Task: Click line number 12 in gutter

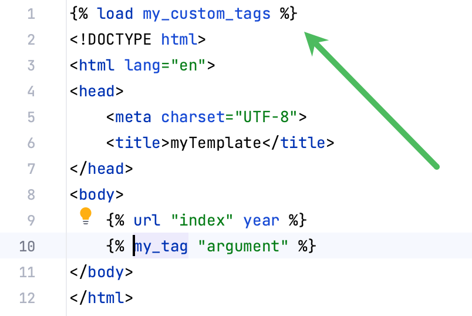Action: 27,298
